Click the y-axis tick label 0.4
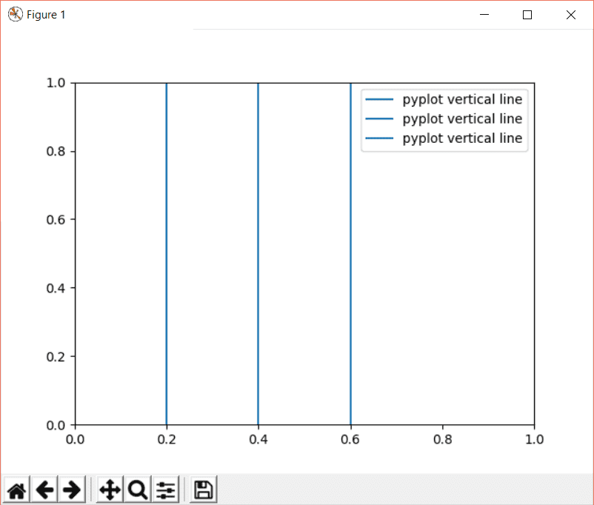Image resolution: width=594 pixels, height=505 pixels. click(56, 288)
